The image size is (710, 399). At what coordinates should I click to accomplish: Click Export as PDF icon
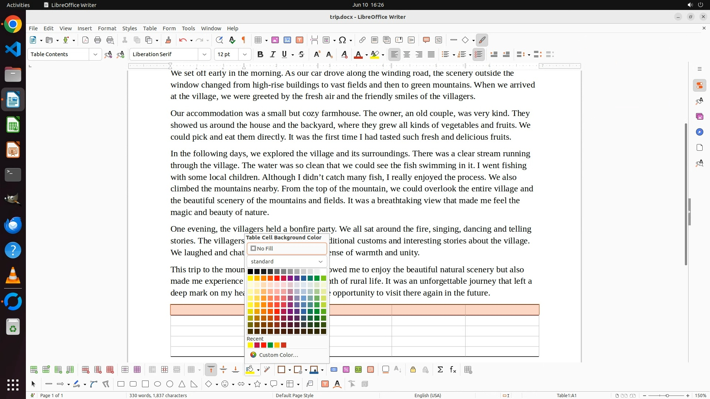[x=85, y=40]
